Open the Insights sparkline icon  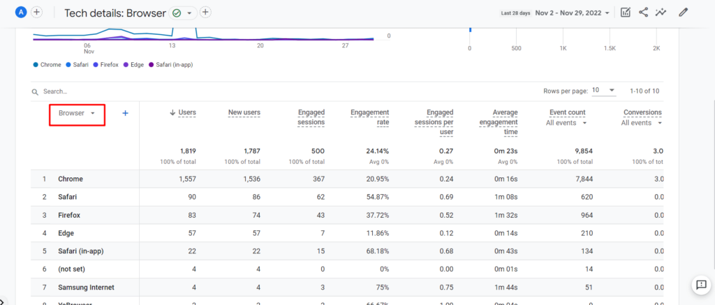click(x=661, y=13)
